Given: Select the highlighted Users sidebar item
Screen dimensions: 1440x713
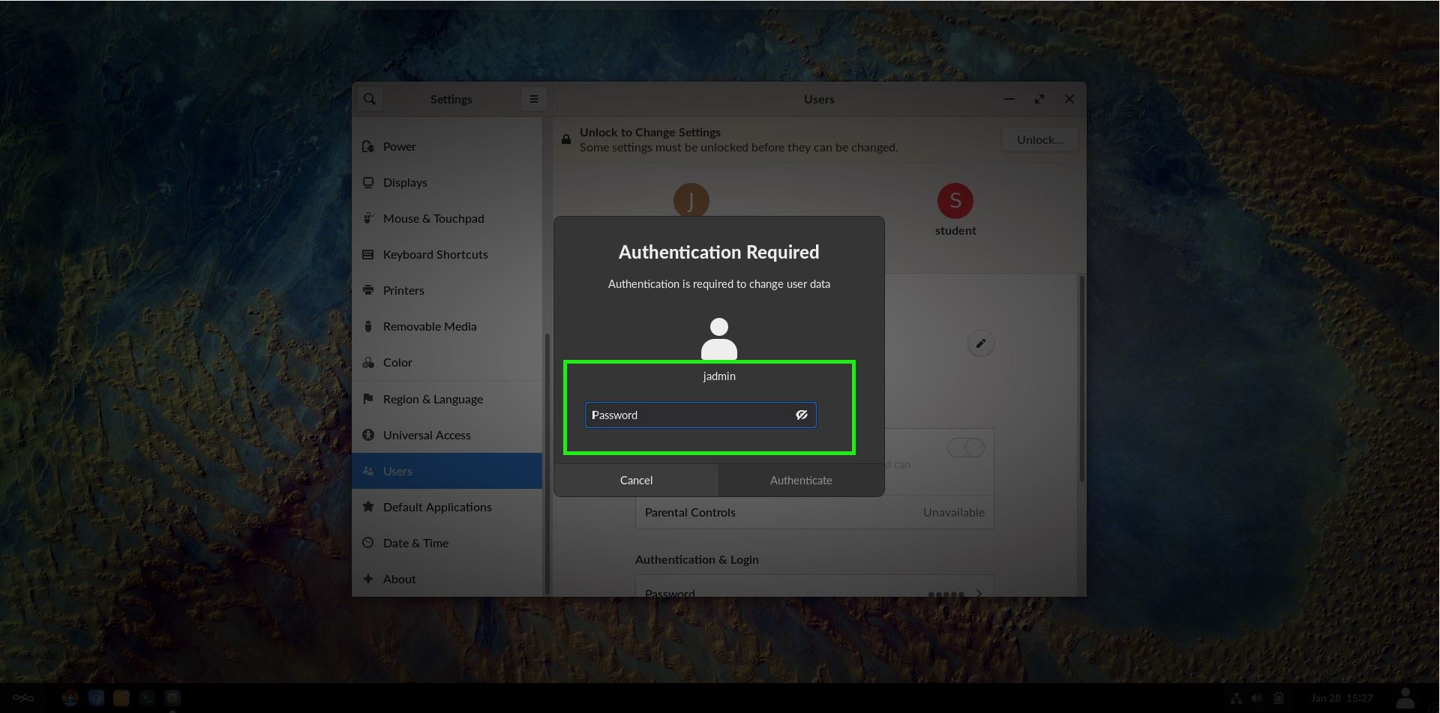Looking at the screenshot, I should coord(447,471).
